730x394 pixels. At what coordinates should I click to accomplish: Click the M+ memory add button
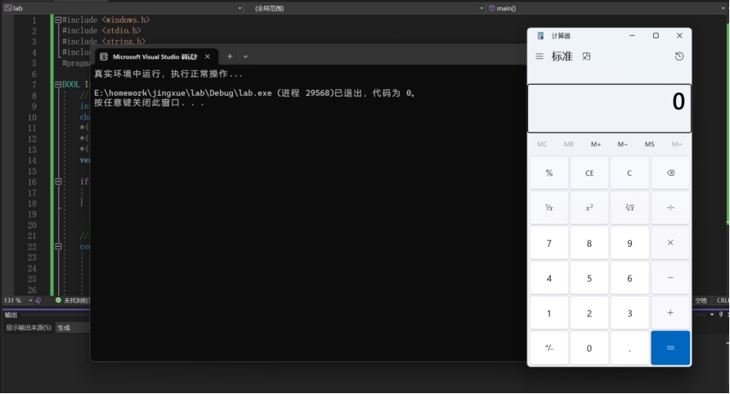click(x=596, y=145)
